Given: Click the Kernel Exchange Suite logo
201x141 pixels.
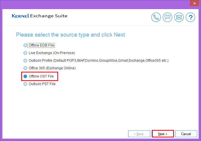Looking at the screenshot, I should click(x=40, y=16).
